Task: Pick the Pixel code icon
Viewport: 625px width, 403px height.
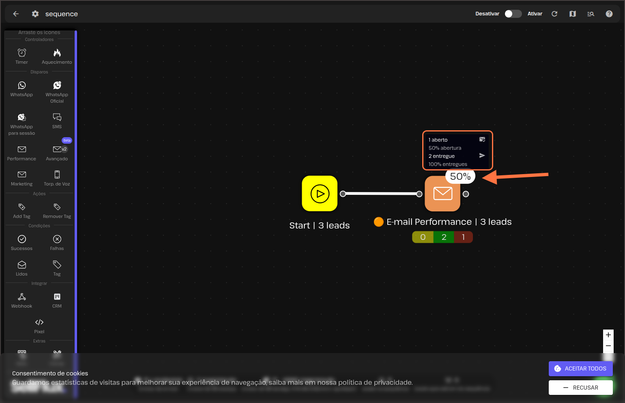Action: point(39,323)
